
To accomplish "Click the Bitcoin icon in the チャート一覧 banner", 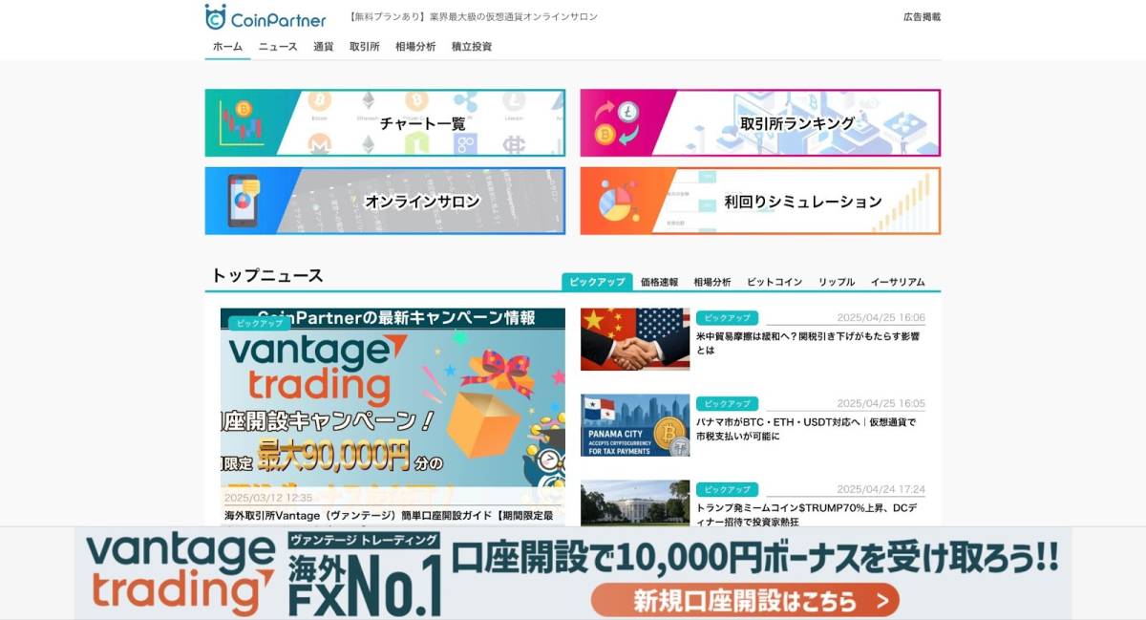I will 319,100.
